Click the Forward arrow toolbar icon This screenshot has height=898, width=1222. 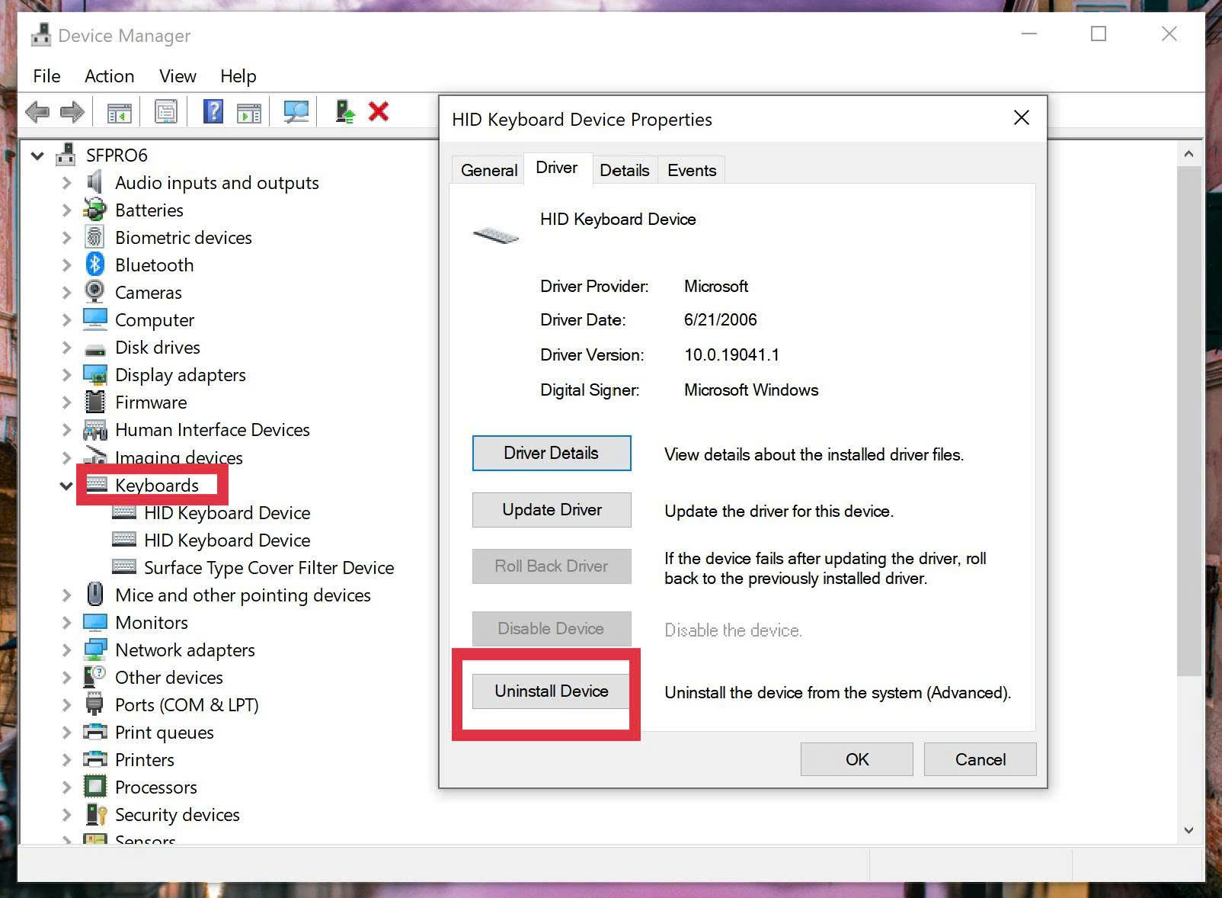(x=72, y=113)
